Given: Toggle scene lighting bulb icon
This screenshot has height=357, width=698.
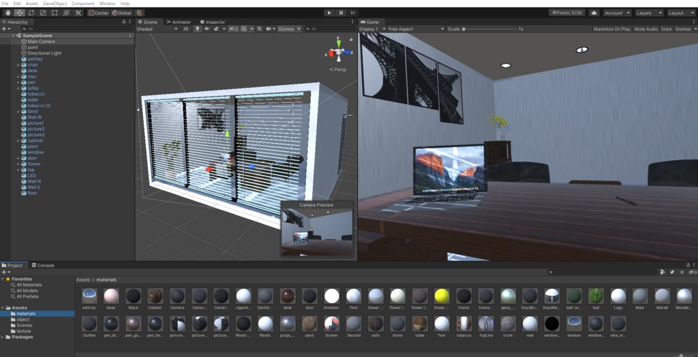Looking at the screenshot, I should coord(197,29).
